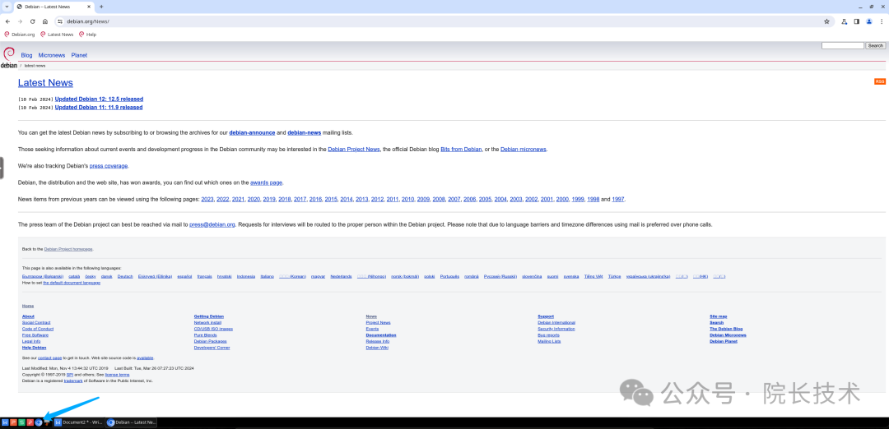Viewport: 889px width, 429px height.
Task: Switch page language to français
Action: pos(205,276)
